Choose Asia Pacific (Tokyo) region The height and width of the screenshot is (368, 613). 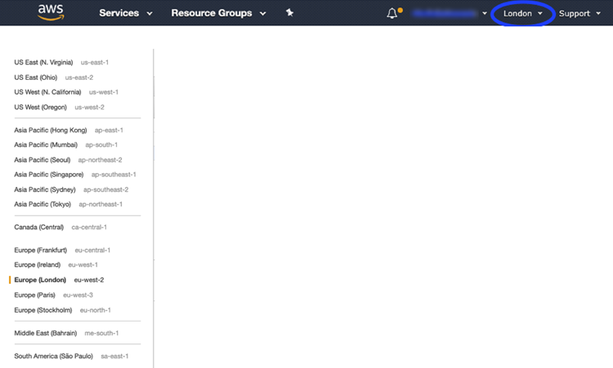(x=43, y=204)
